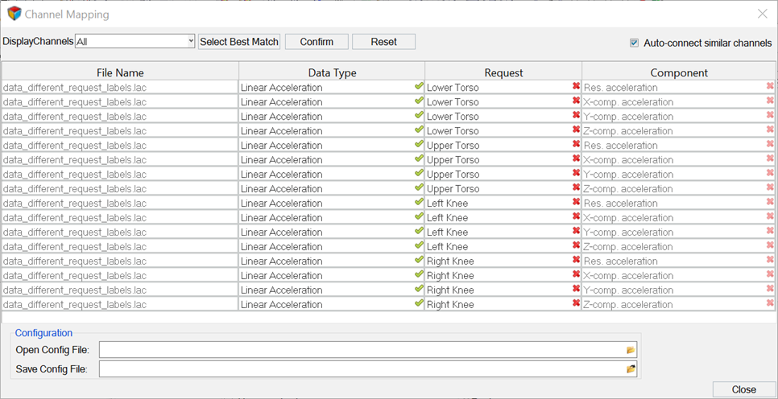Click green checkmark in last Linear Acceleration row
778x399 pixels.
(x=419, y=303)
